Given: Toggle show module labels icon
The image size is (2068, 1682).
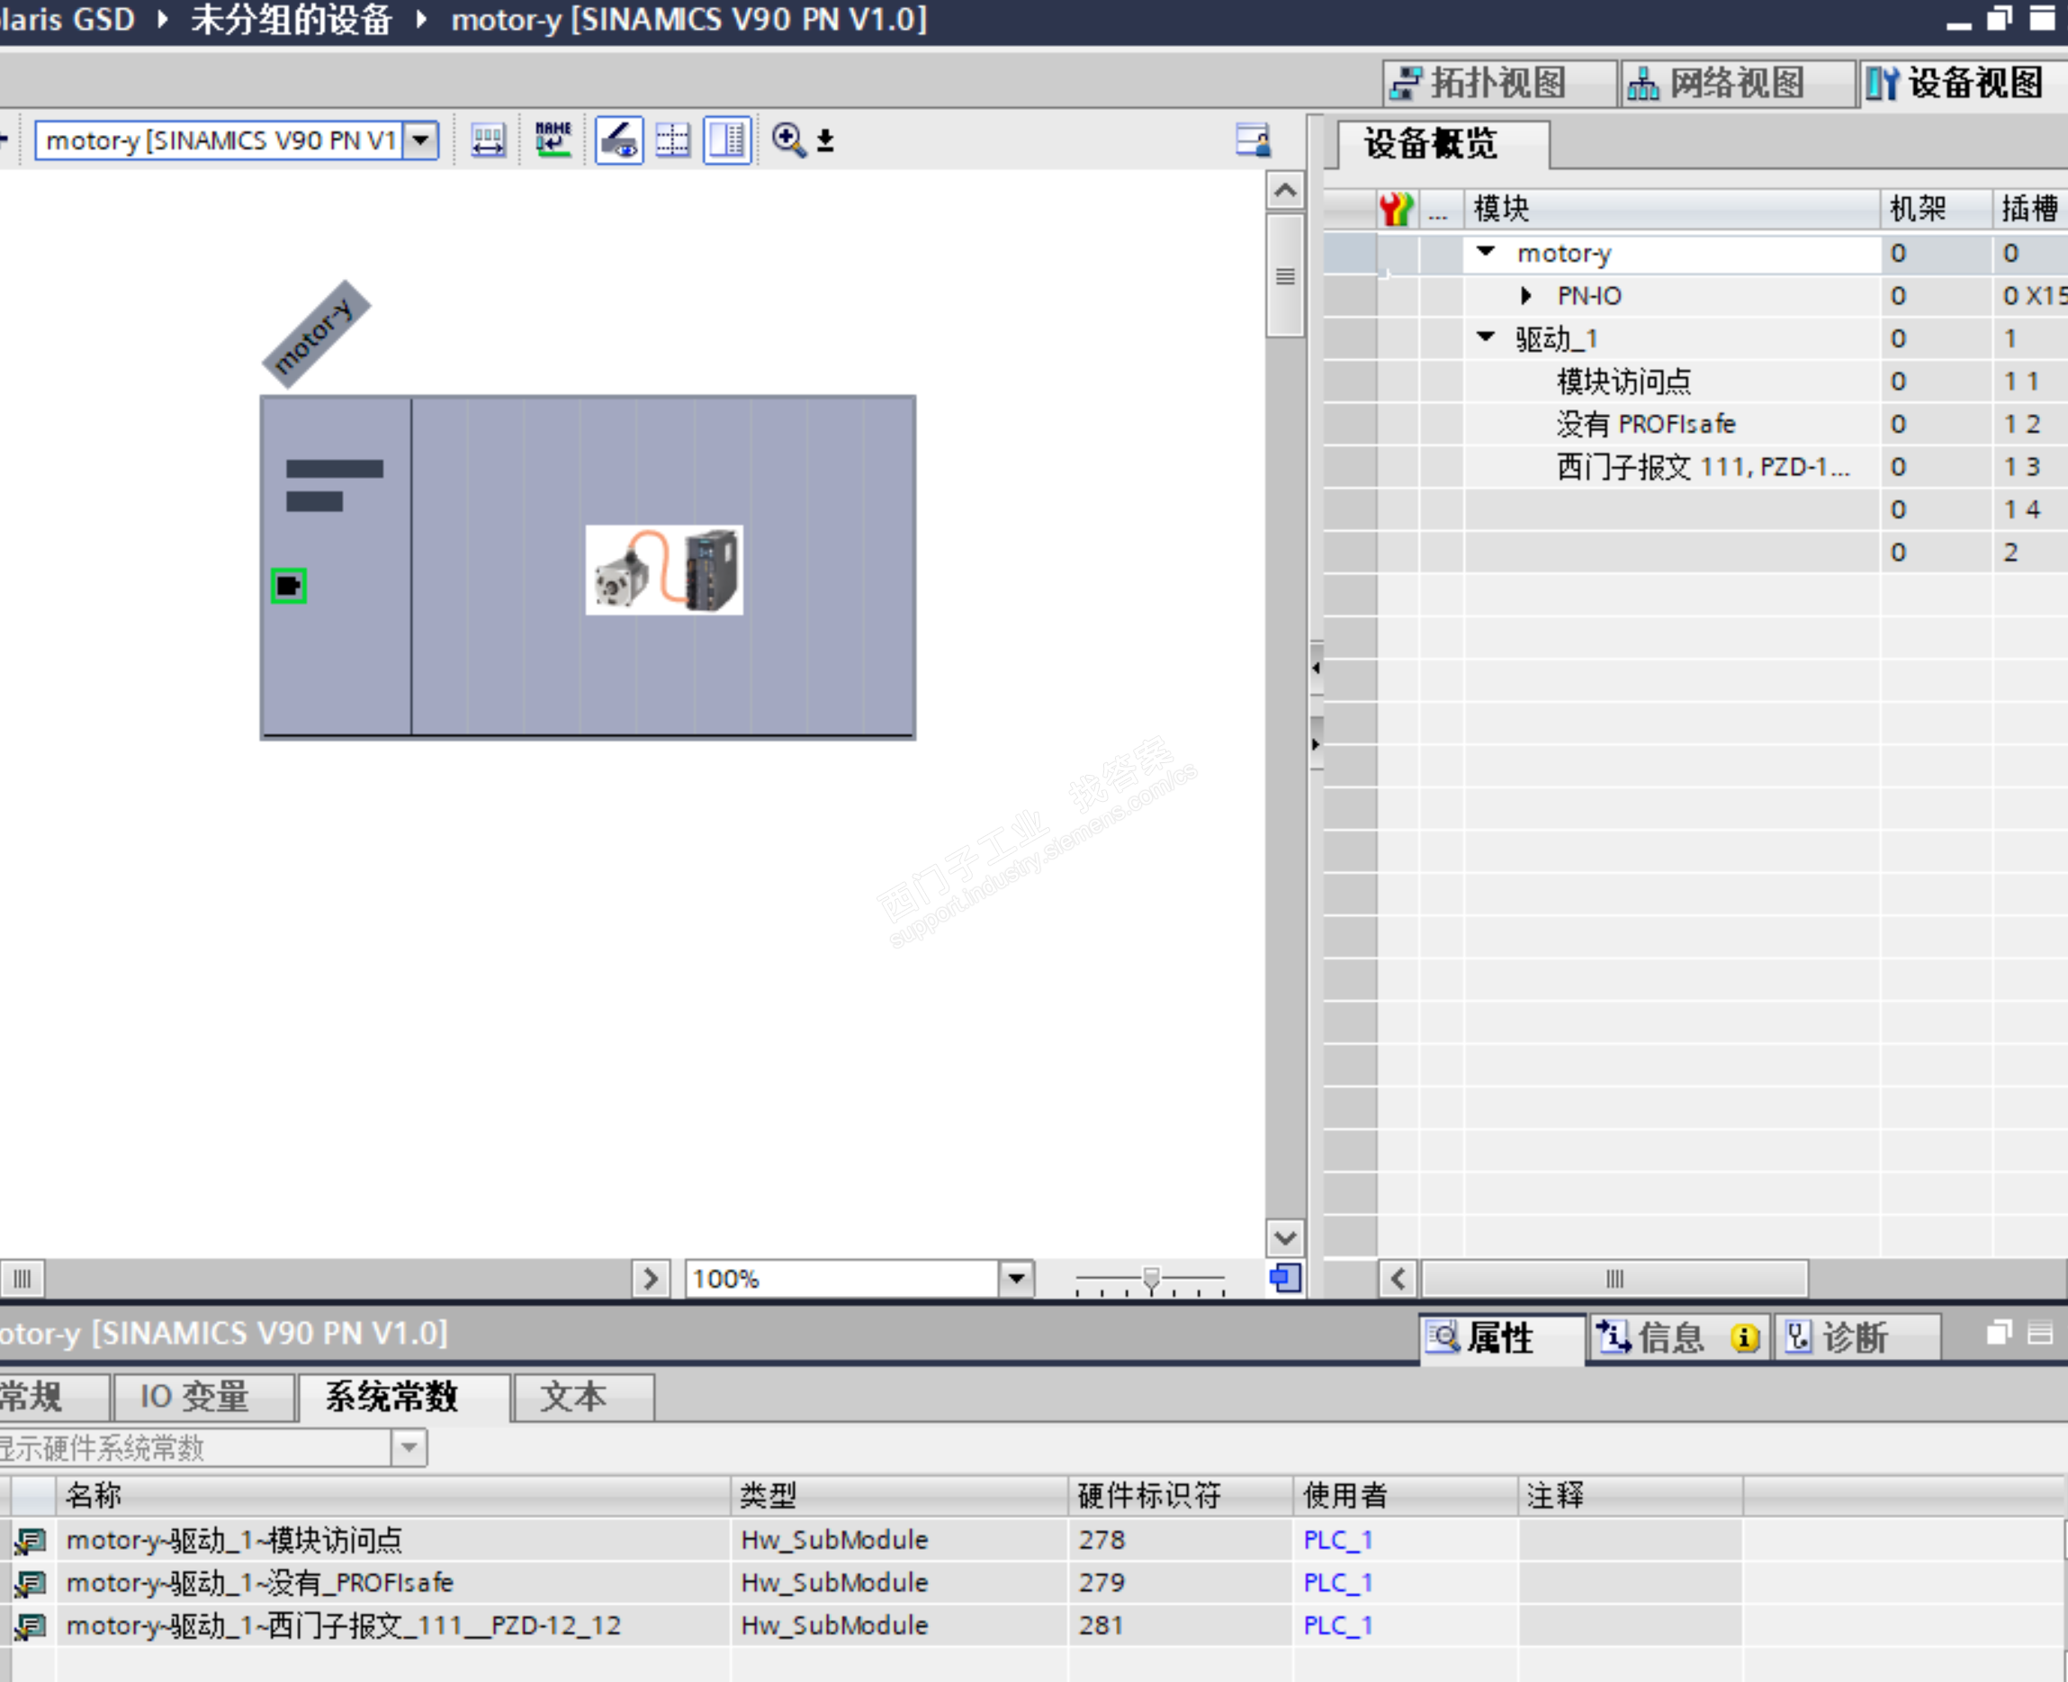Looking at the screenshot, I should 619,140.
